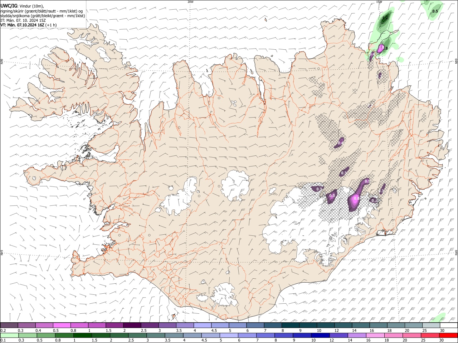Select dark teal top-row swatch between 8 and 9
The width and height of the screenshot is (458, 343).
click(291, 325)
